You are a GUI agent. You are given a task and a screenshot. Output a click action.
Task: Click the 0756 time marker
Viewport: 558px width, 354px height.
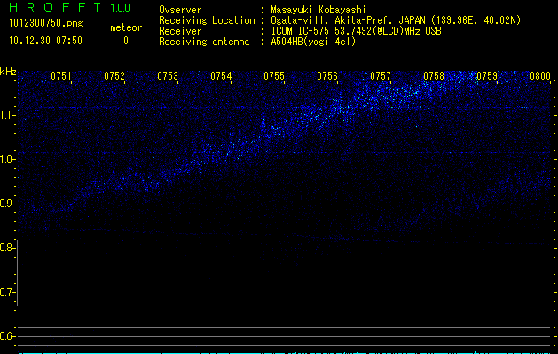tap(327, 76)
